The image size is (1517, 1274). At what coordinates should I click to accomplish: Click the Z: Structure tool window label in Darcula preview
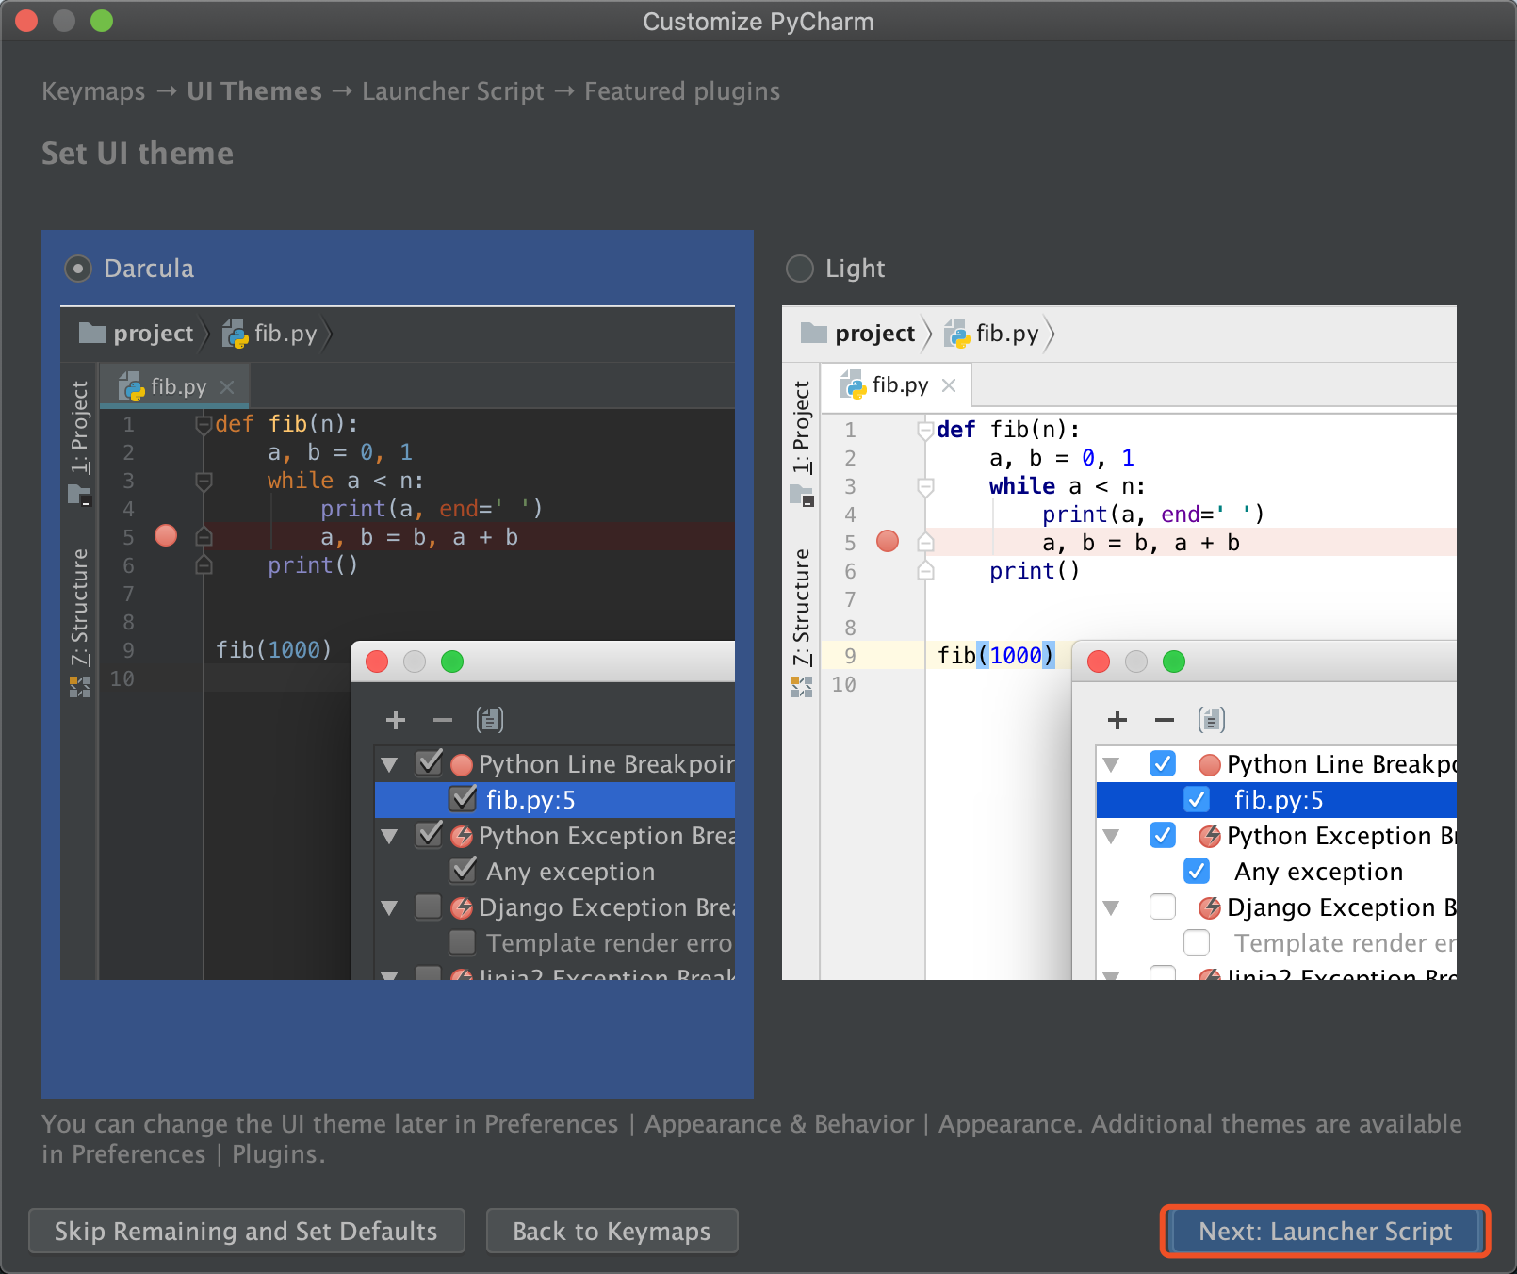[80, 608]
